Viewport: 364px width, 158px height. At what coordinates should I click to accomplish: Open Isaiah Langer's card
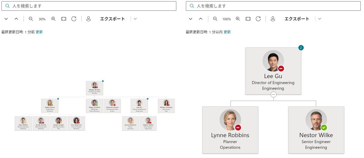pyautogui.click(x=58, y=123)
